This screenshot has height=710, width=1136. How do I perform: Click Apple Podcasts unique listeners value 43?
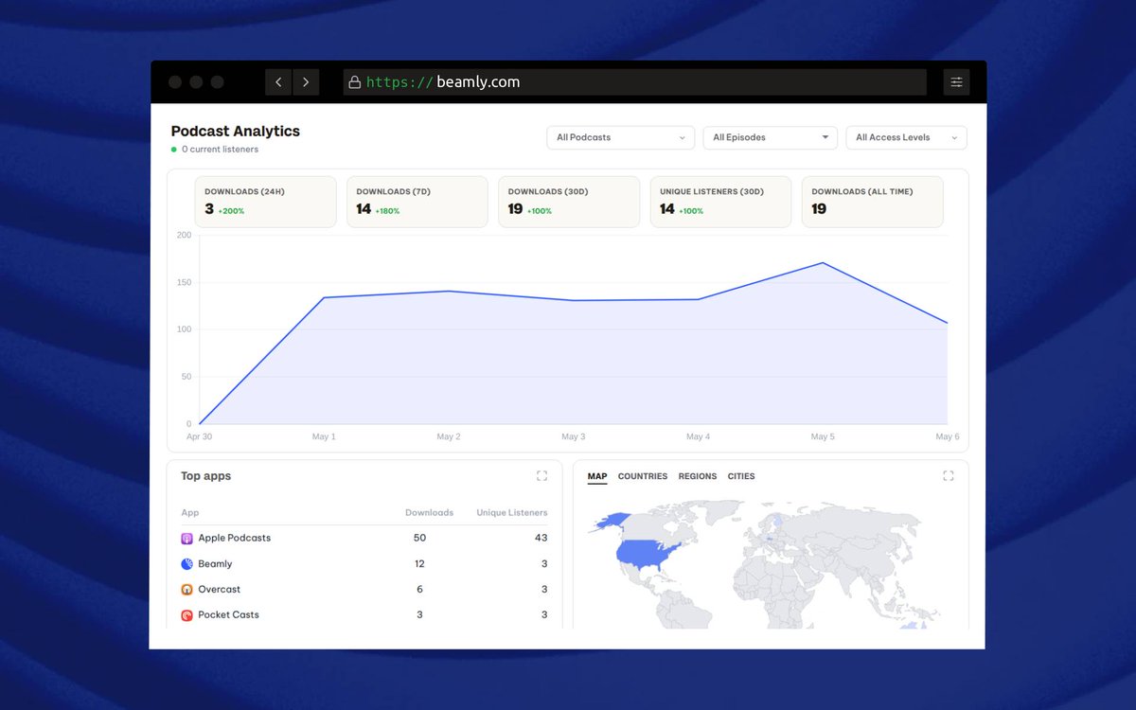pos(541,539)
